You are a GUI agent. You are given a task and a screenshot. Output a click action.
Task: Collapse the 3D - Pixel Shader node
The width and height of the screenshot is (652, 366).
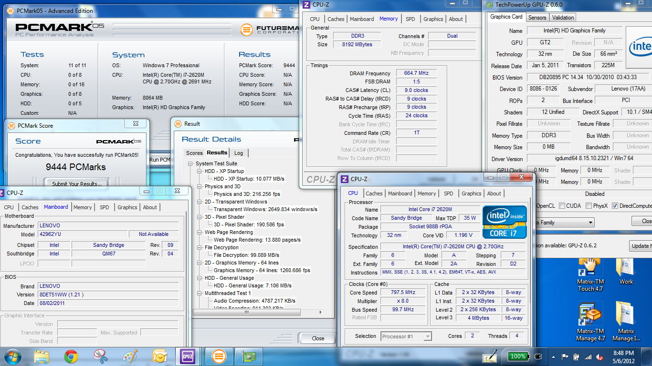pos(200,217)
